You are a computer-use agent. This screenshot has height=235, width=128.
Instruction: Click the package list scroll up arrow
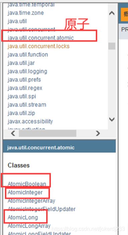112,13
